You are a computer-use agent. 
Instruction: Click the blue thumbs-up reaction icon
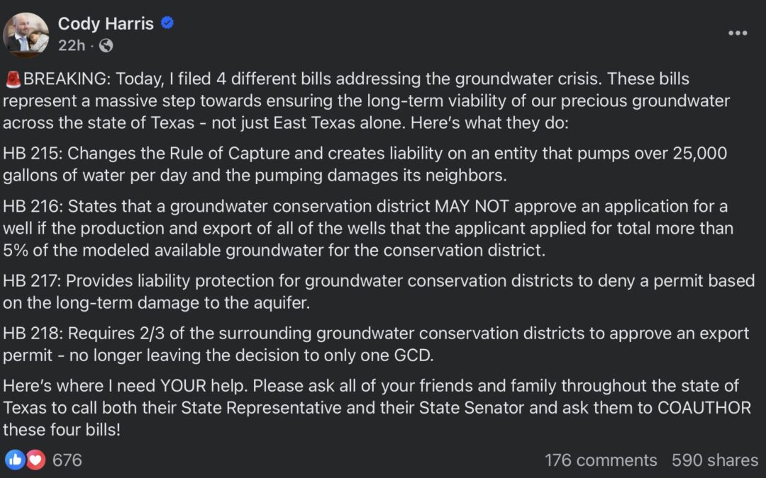click(15, 460)
